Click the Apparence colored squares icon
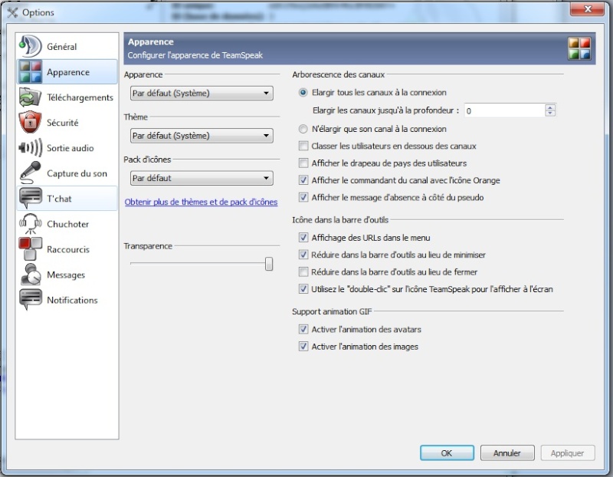The width and height of the screenshot is (613, 477). click(x=30, y=71)
